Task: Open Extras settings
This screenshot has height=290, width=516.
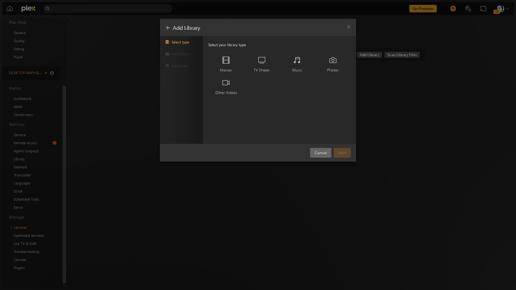Action: tap(18, 207)
